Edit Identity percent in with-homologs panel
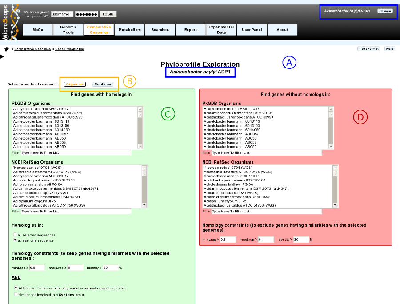400x304 pixels. pos(111,268)
